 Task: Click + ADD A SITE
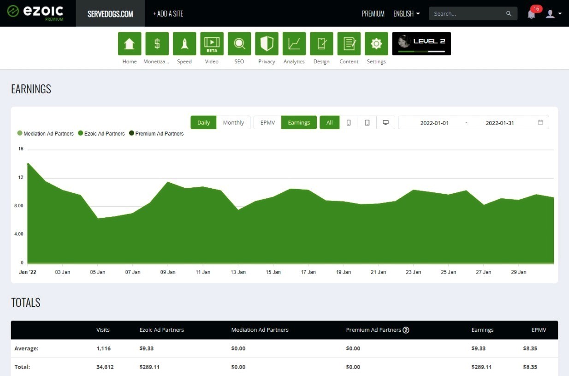168,13
